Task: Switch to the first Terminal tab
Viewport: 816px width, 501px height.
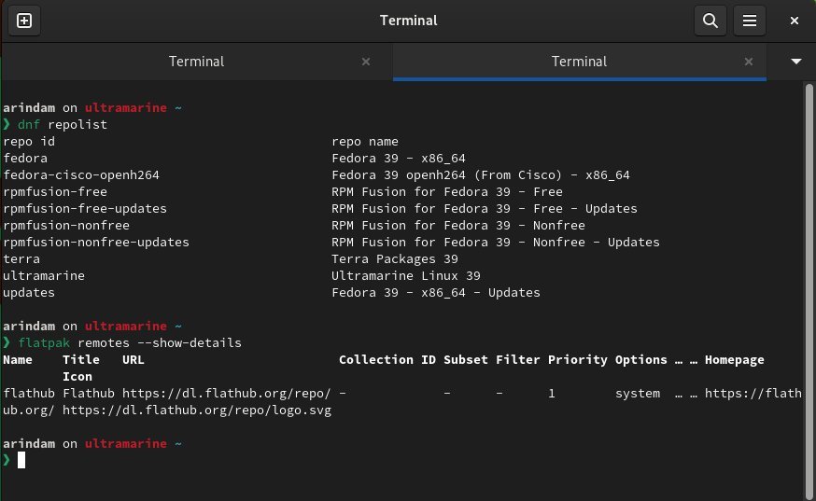Action: pos(197,62)
